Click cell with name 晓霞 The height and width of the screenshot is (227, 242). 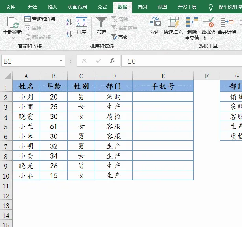point(26,116)
